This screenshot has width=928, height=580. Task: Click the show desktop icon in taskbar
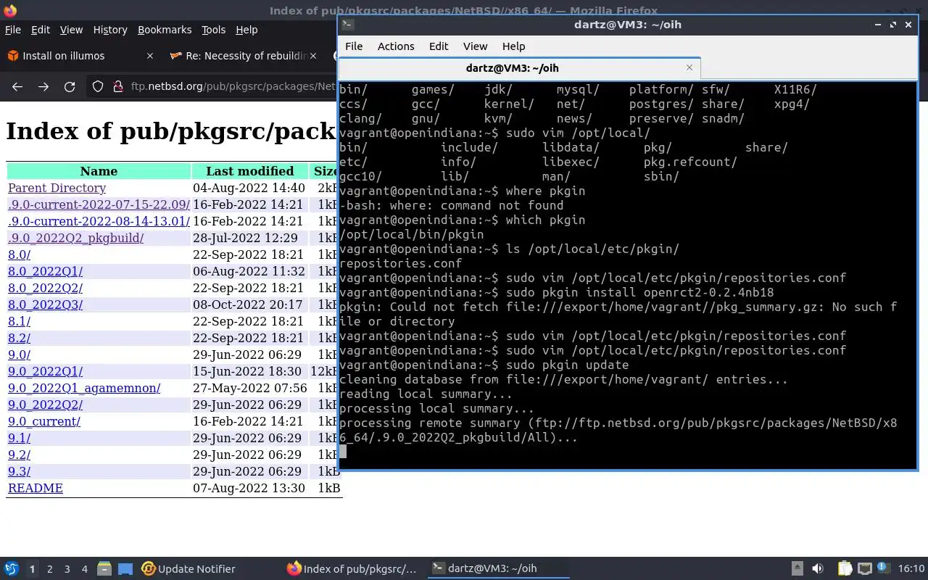(125, 568)
